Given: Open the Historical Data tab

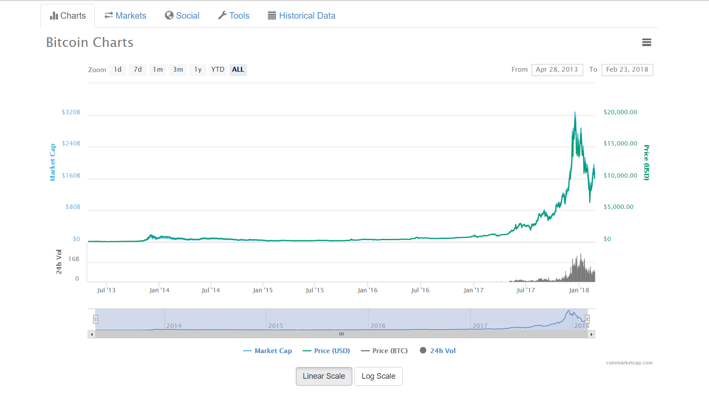Looking at the screenshot, I should click(301, 16).
